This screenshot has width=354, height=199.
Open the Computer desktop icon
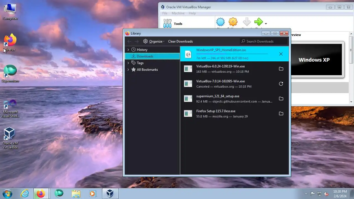[x=10, y=12]
